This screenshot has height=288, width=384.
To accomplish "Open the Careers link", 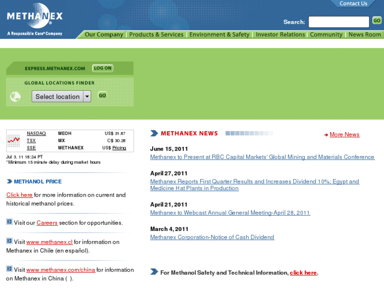I will click(x=47, y=223).
